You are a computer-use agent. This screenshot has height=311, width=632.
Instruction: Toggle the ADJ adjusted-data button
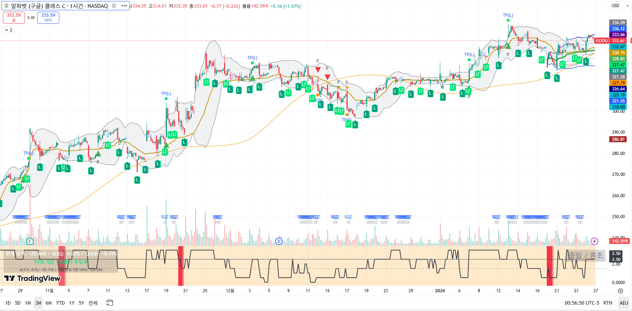624,303
